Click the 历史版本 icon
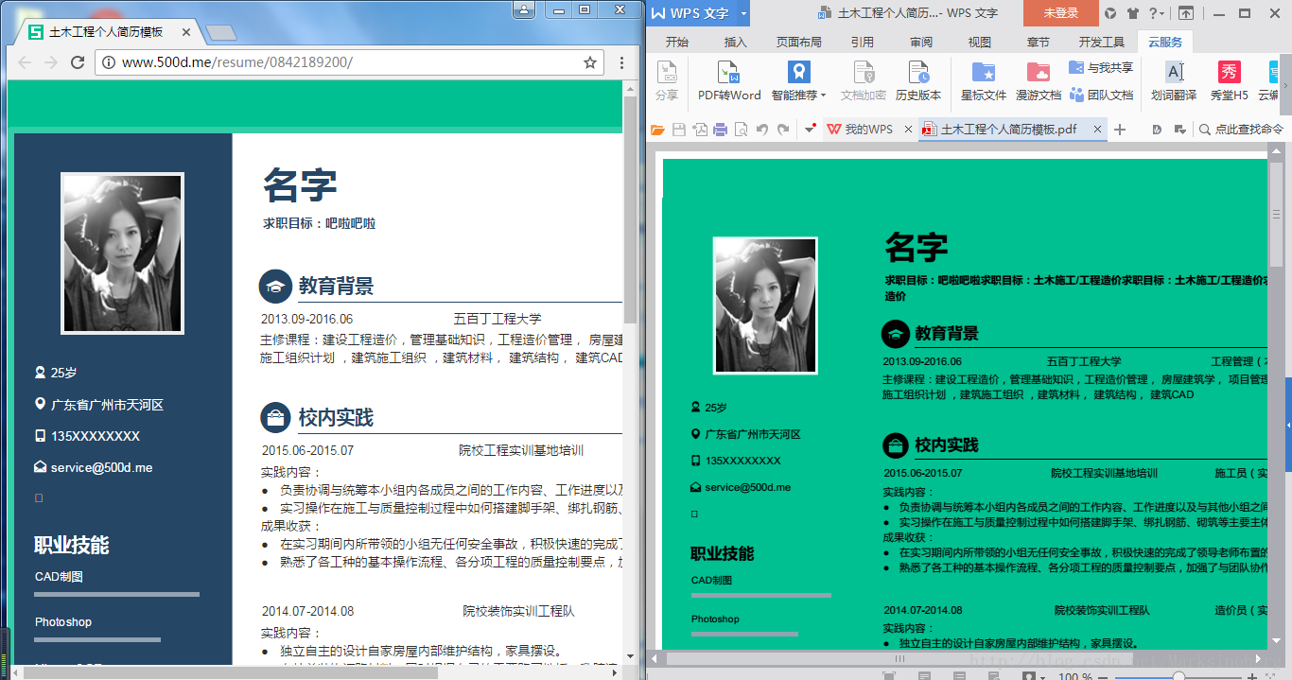 pyautogui.click(x=918, y=73)
